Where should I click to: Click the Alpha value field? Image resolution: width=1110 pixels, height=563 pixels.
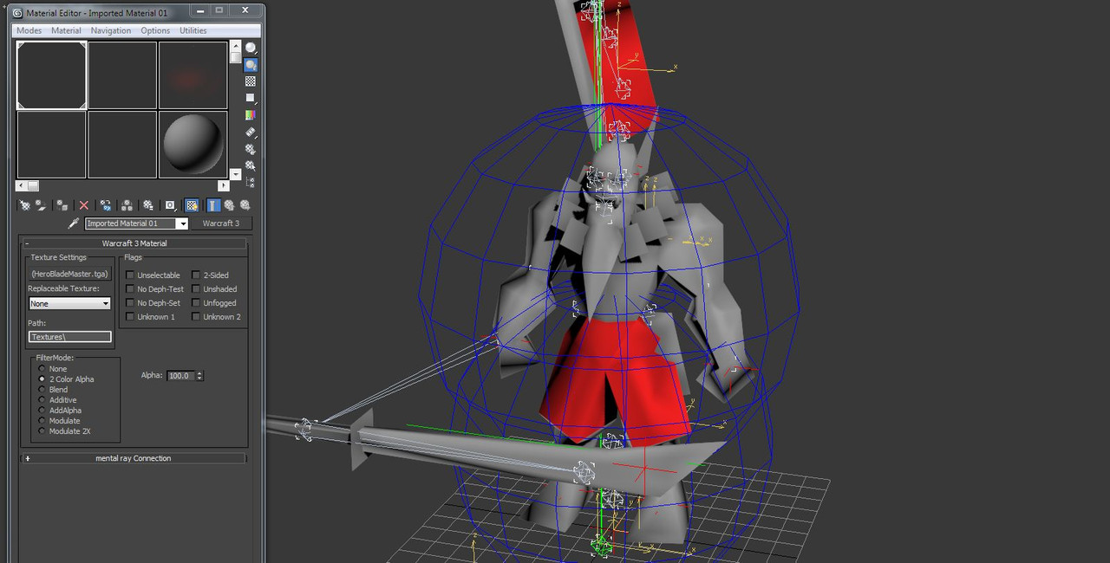[x=181, y=376]
